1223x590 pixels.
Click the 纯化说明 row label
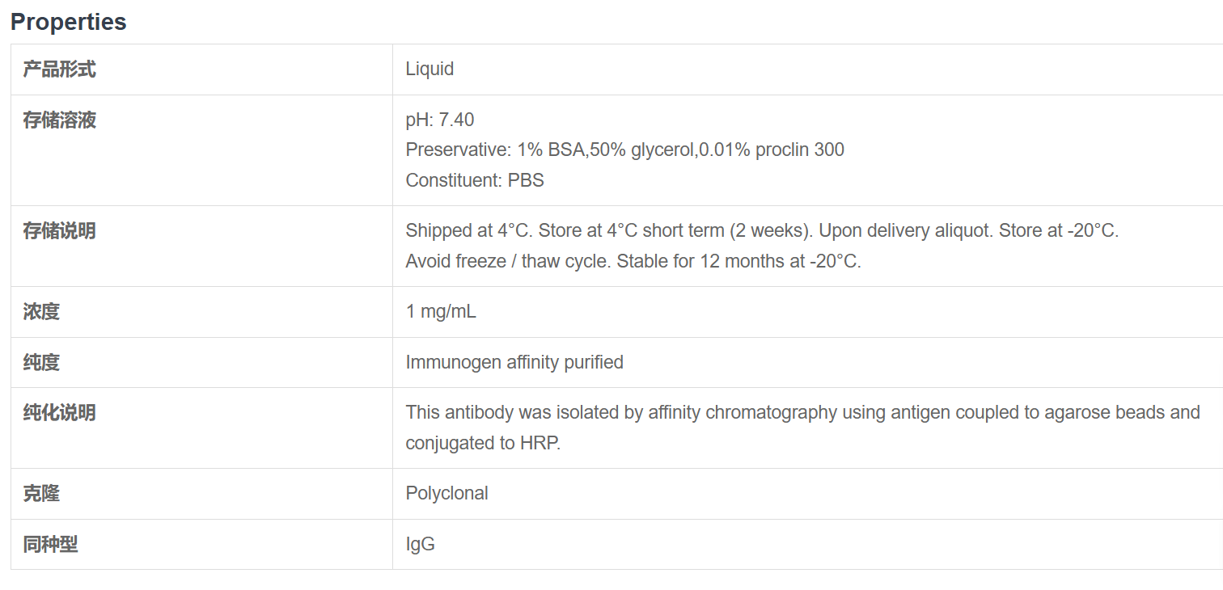click(59, 413)
